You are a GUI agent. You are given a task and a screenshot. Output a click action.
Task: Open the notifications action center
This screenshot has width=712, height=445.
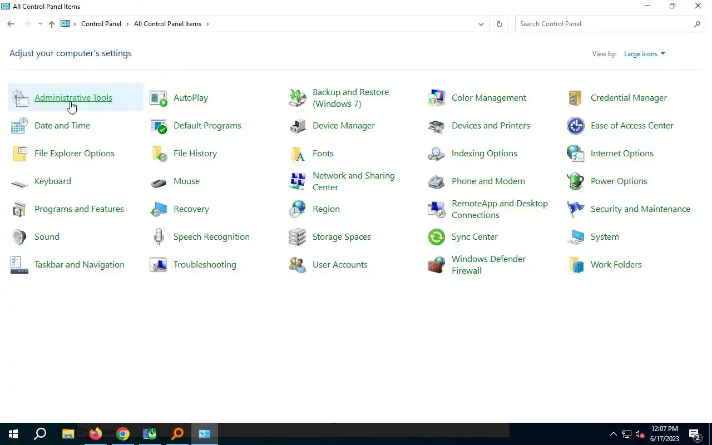click(x=695, y=434)
